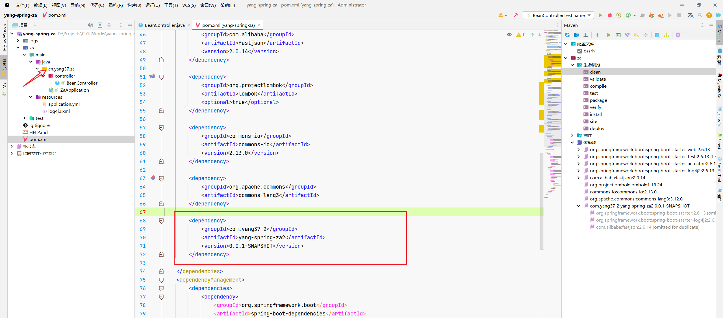The width and height of the screenshot is (723, 318).
Task: Open Maven side tool window tab
Action: pyautogui.click(x=720, y=33)
